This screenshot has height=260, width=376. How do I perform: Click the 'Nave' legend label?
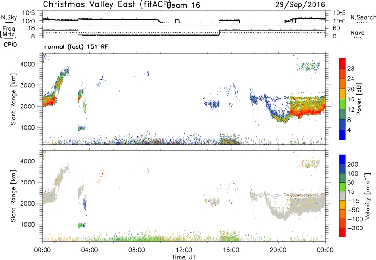coord(358,33)
